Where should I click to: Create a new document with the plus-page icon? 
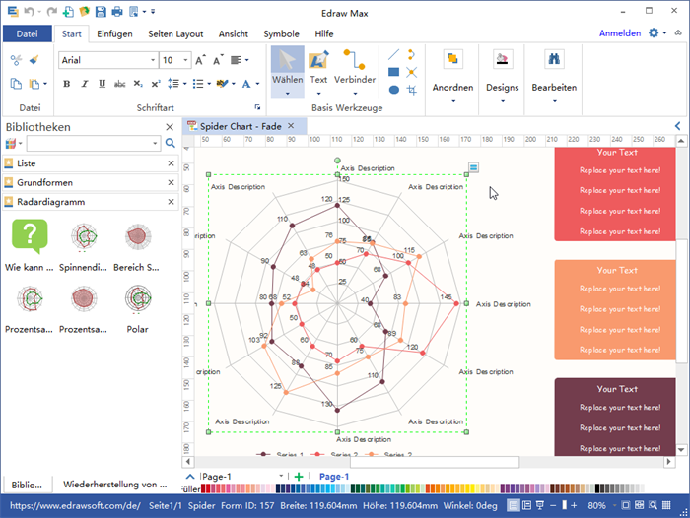(68, 12)
